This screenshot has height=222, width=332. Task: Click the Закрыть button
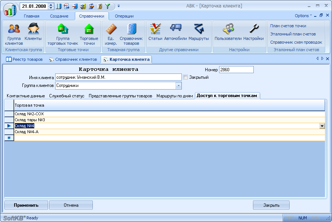click(x=271, y=205)
